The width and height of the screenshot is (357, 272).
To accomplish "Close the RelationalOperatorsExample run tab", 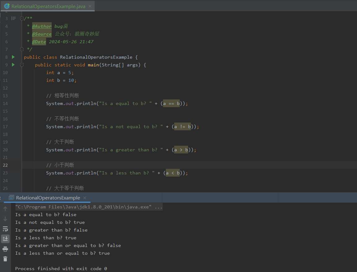I will point(85,198).
